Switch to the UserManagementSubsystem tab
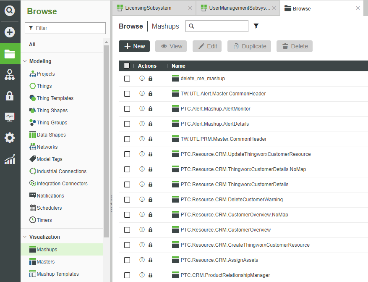The width and height of the screenshot is (368, 282). (x=236, y=8)
